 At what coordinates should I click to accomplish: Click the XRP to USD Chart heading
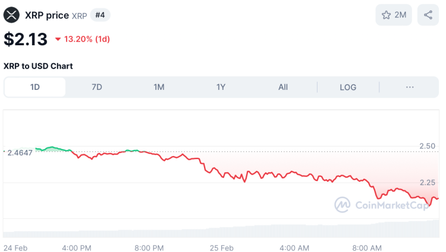pos(38,66)
